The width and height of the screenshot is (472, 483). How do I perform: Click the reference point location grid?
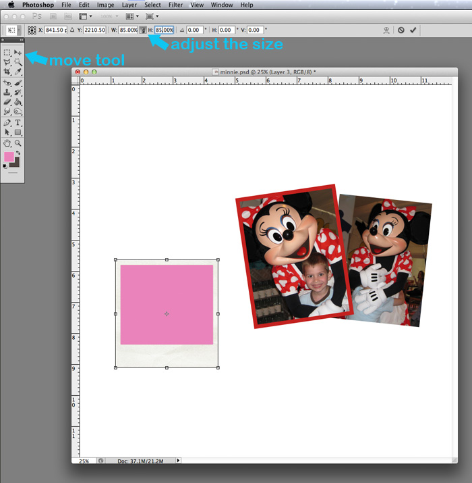[32, 30]
